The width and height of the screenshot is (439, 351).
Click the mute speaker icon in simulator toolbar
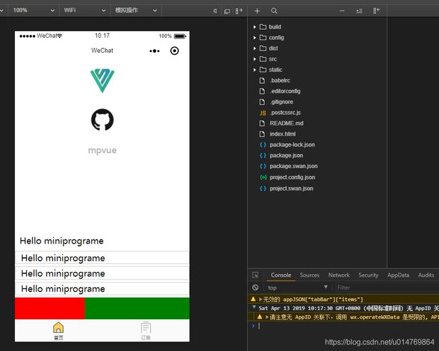(215, 11)
